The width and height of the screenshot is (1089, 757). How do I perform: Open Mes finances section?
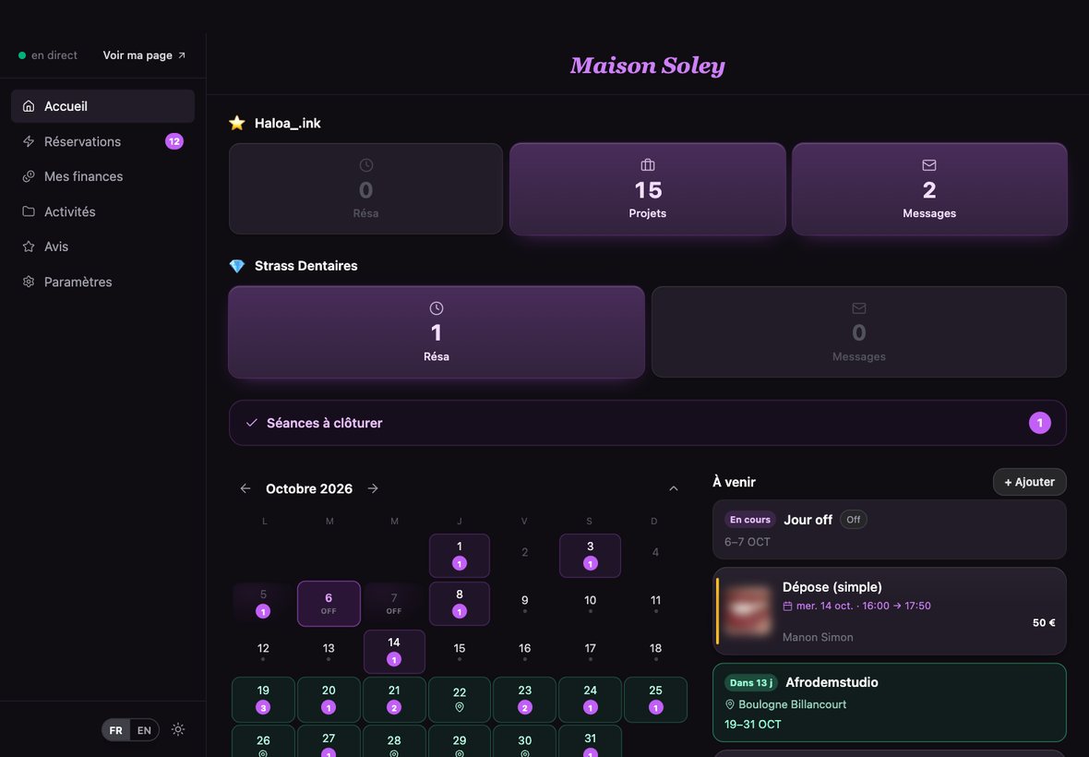[102, 176]
